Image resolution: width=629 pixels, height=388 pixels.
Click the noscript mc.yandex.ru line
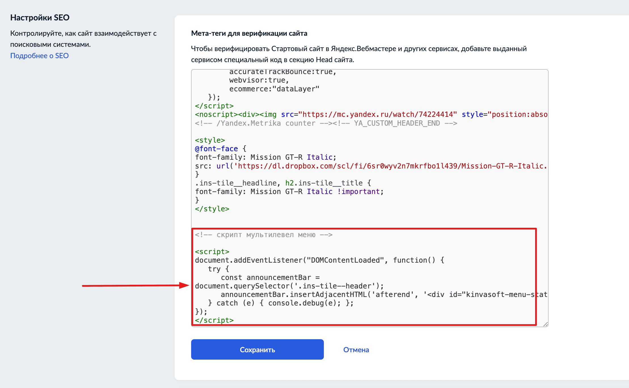click(371, 114)
